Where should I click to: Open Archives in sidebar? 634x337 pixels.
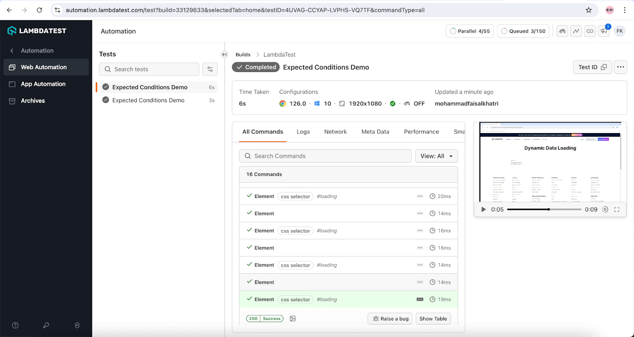point(46,101)
